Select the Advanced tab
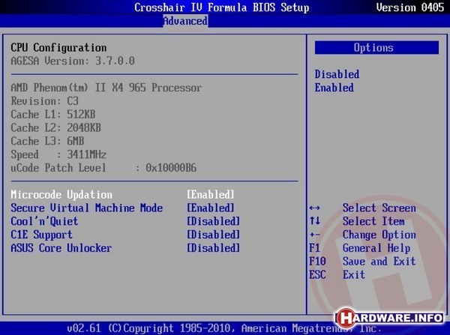 (185, 21)
